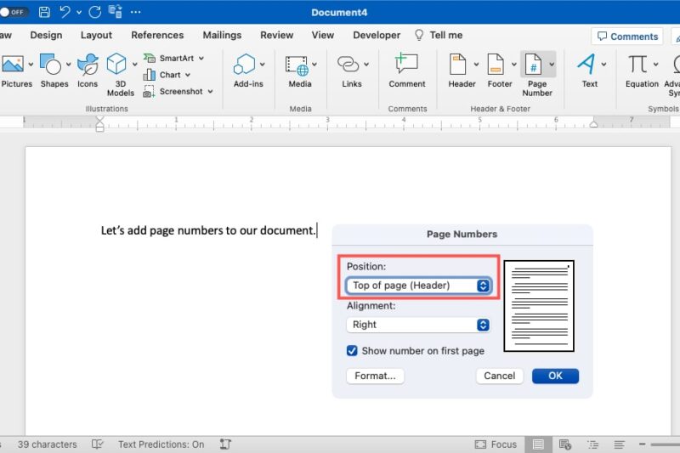Screen dimensions: 680x453
Task: Click the page number preview thumbnail
Action: [x=539, y=306]
